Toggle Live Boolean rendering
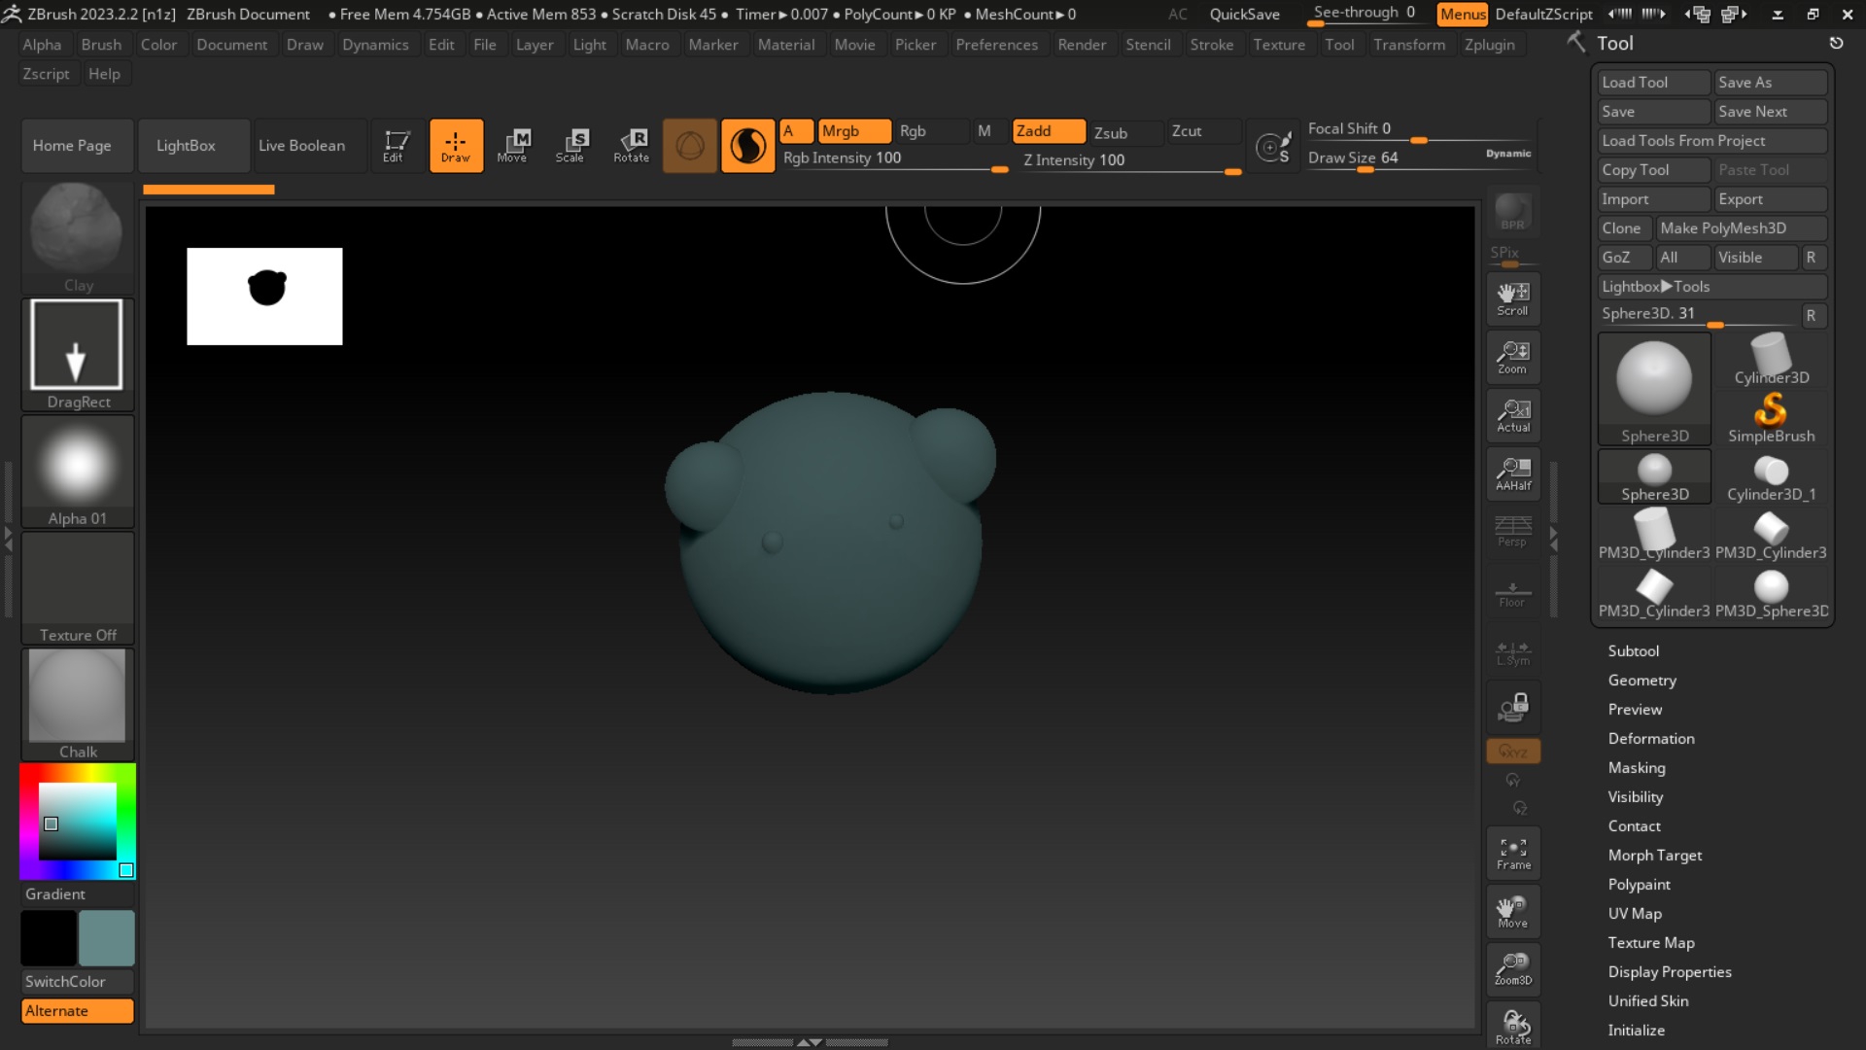Screen dimensions: 1866x1050 point(302,145)
